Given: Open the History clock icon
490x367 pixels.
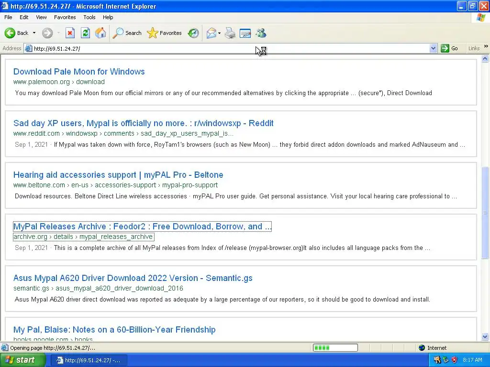Looking at the screenshot, I should (x=193, y=33).
